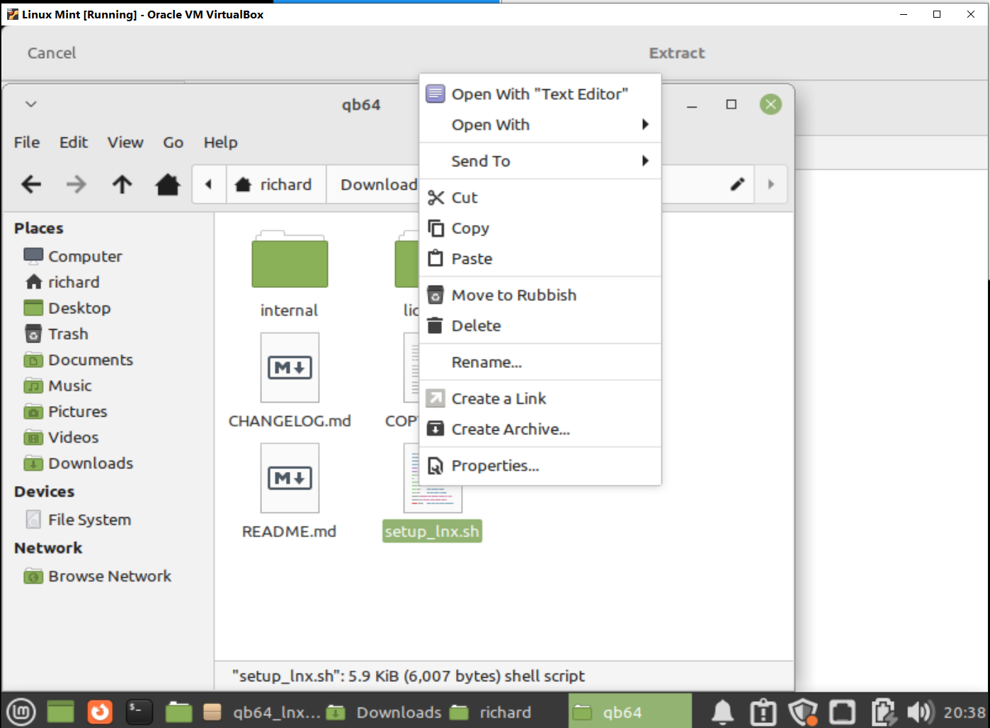The height and width of the screenshot is (728, 990).
Task: Switch to the qb64_lnx... taskbar window
Action: pos(261,712)
